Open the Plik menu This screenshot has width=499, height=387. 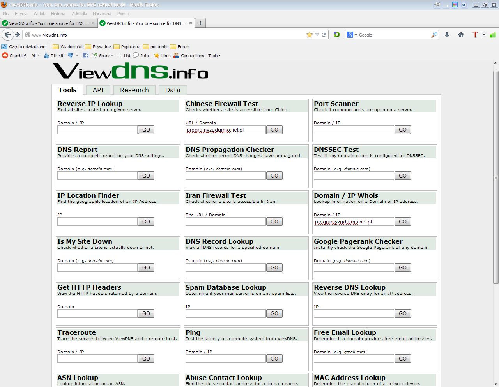[6, 14]
